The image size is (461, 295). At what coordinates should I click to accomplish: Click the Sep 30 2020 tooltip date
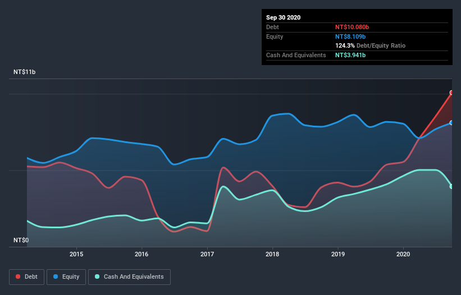pos(284,17)
